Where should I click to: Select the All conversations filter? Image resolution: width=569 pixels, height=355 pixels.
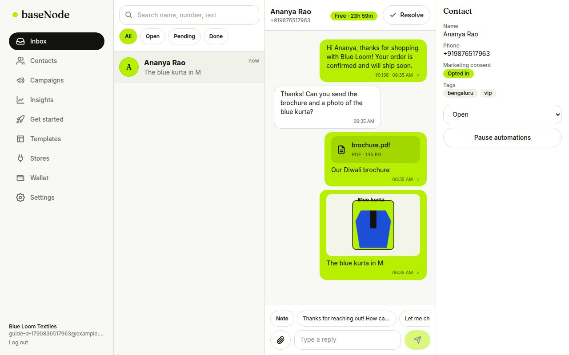pyautogui.click(x=128, y=36)
